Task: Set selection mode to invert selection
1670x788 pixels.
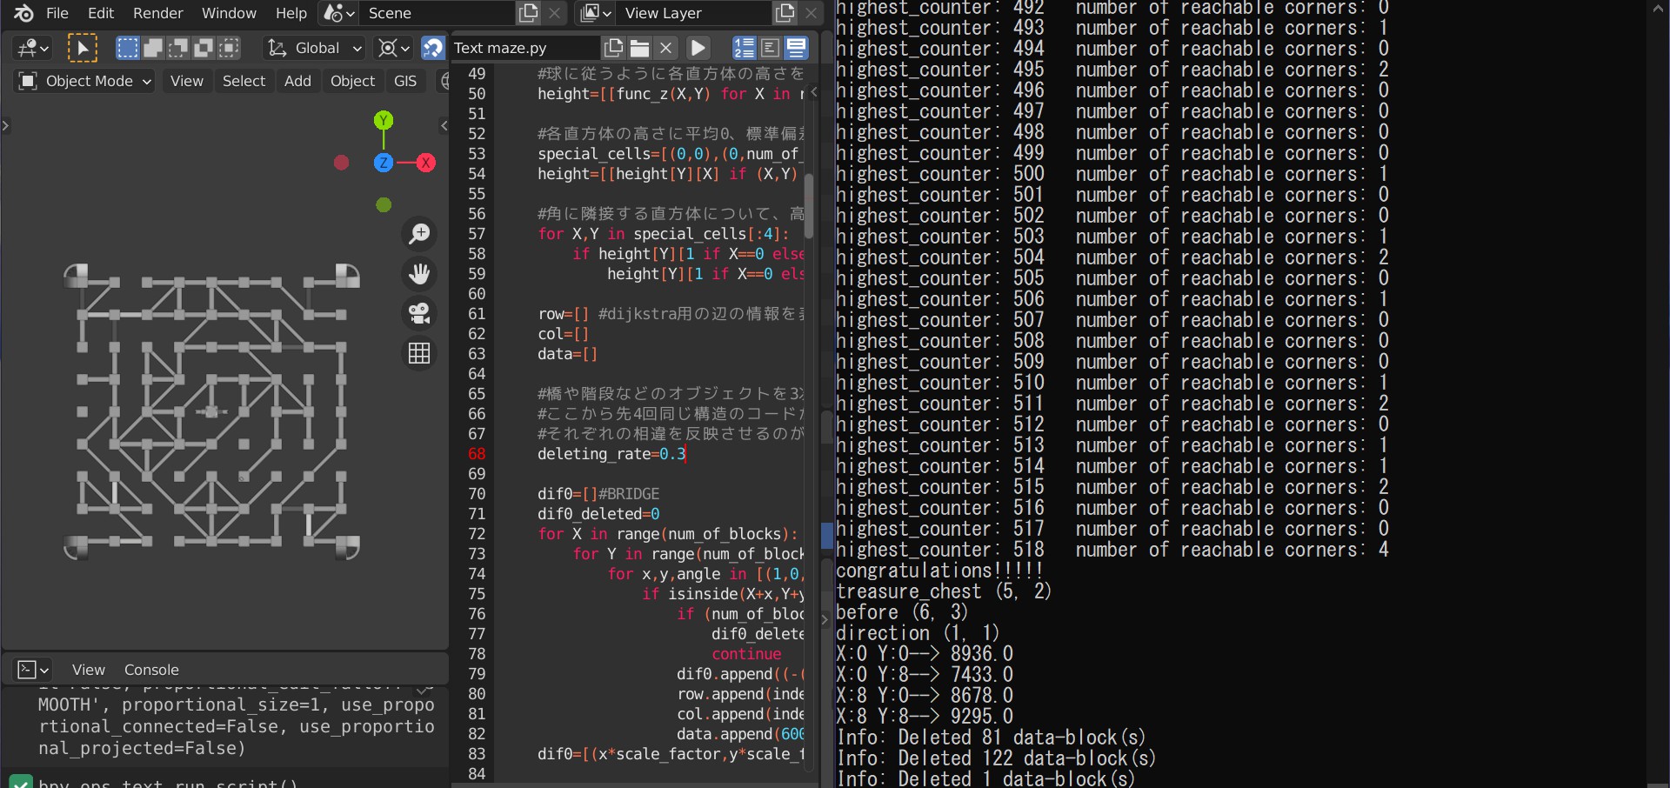Action: click(x=204, y=48)
